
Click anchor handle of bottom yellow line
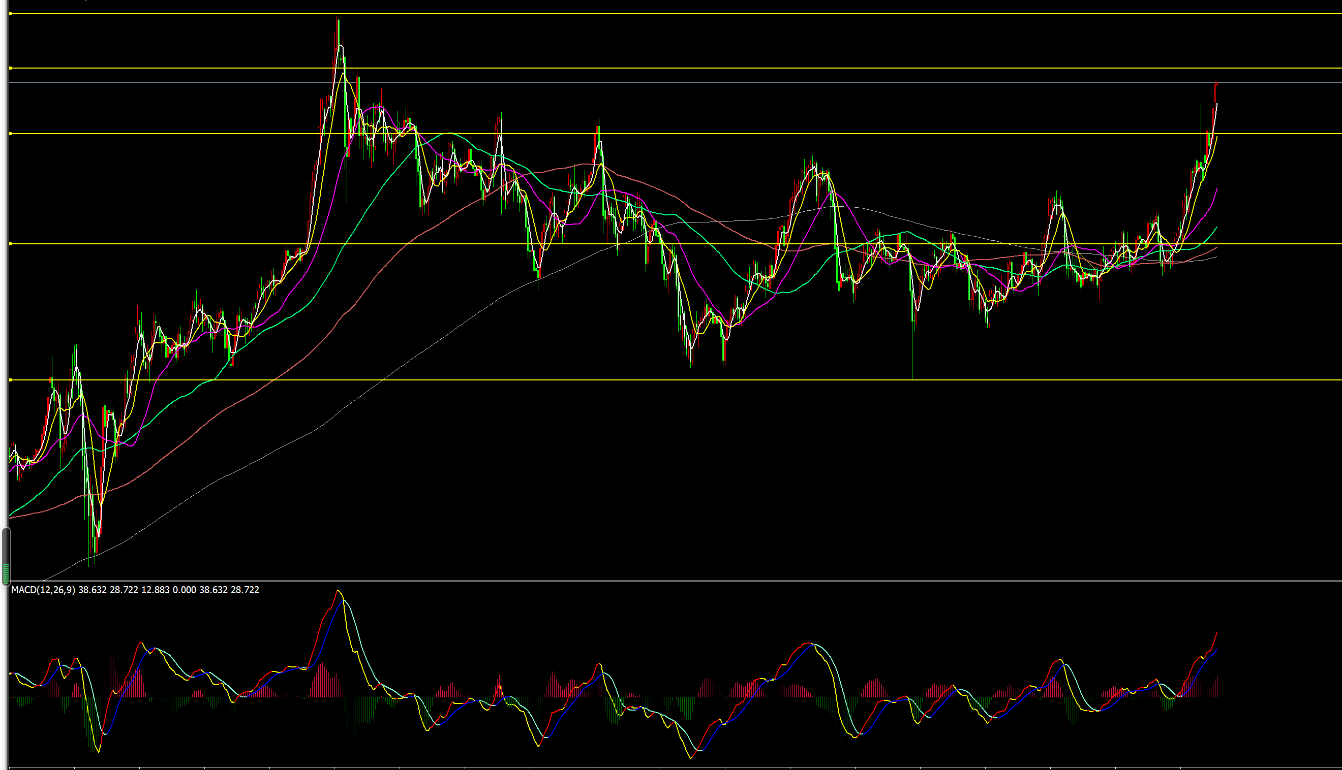pos(11,380)
